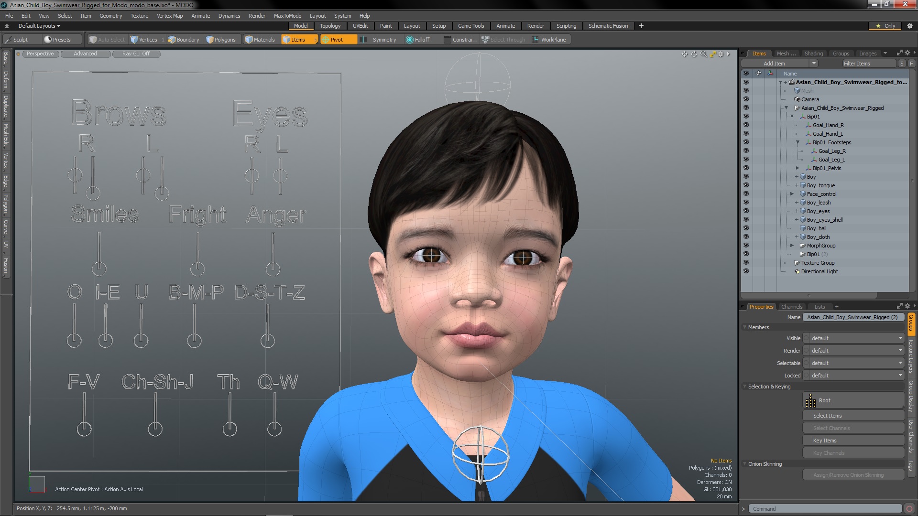This screenshot has height=516, width=918.
Task: Switch to the UVEdit layout tab
Action: click(360, 26)
